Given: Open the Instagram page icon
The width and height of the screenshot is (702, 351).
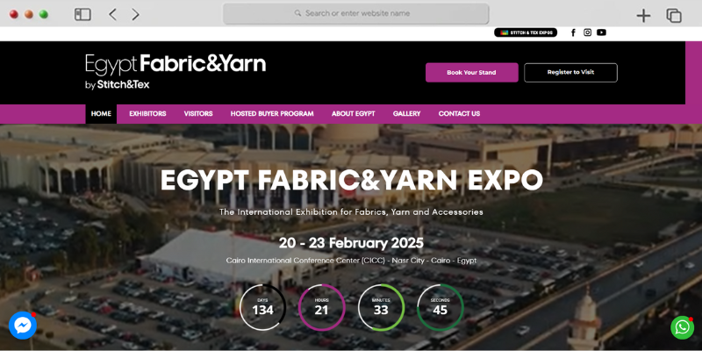Looking at the screenshot, I should 587,32.
